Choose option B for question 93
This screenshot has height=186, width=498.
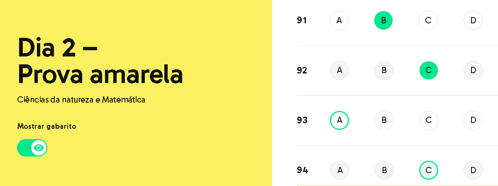point(384,120)
